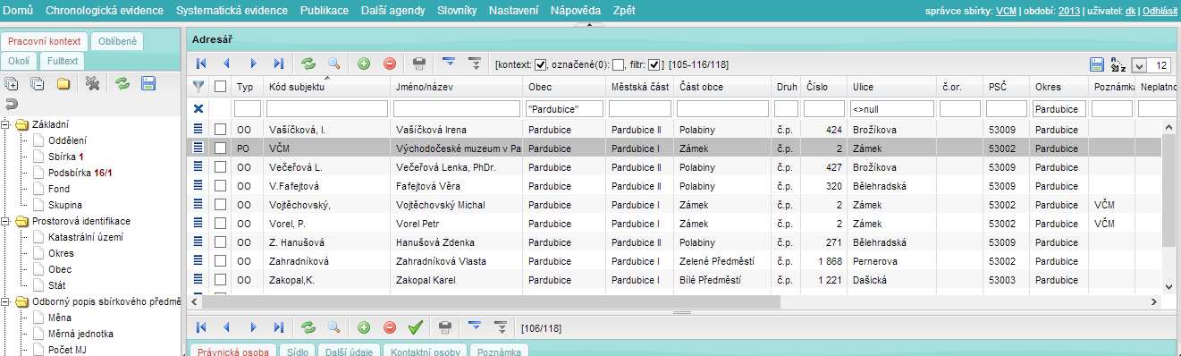Click the Obec filter field containing "Pardubice"
Image resolution: width=1181 pixels, height=356 pixels.
(563, 108)
